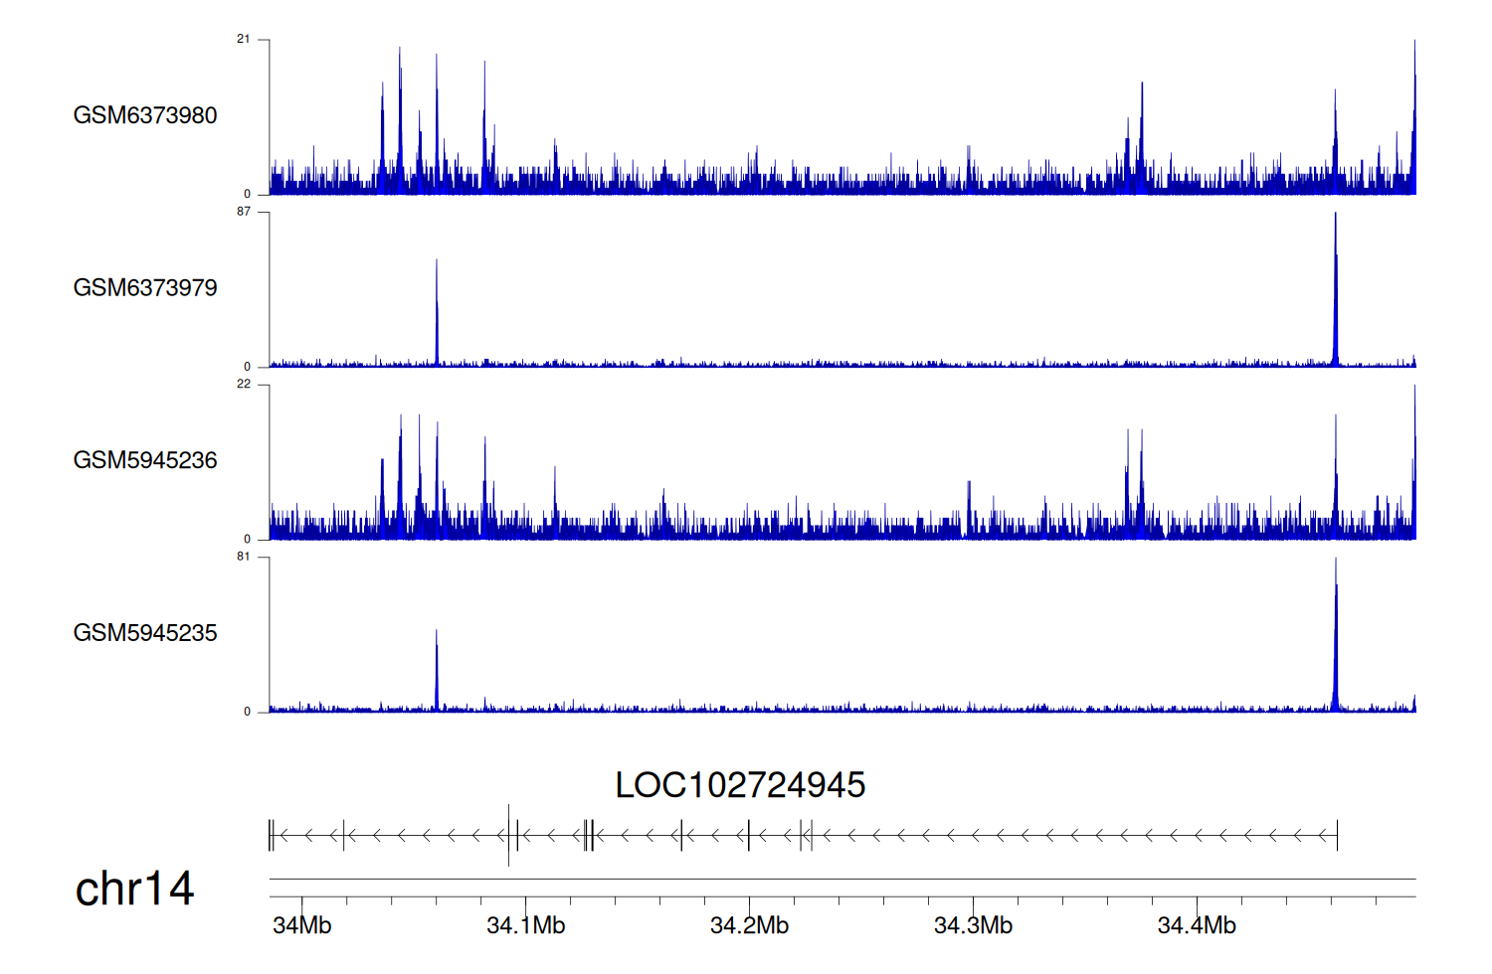Click the GSM6373980 track label
This screenshot has height=974, width=1492.
pos(145,115)
